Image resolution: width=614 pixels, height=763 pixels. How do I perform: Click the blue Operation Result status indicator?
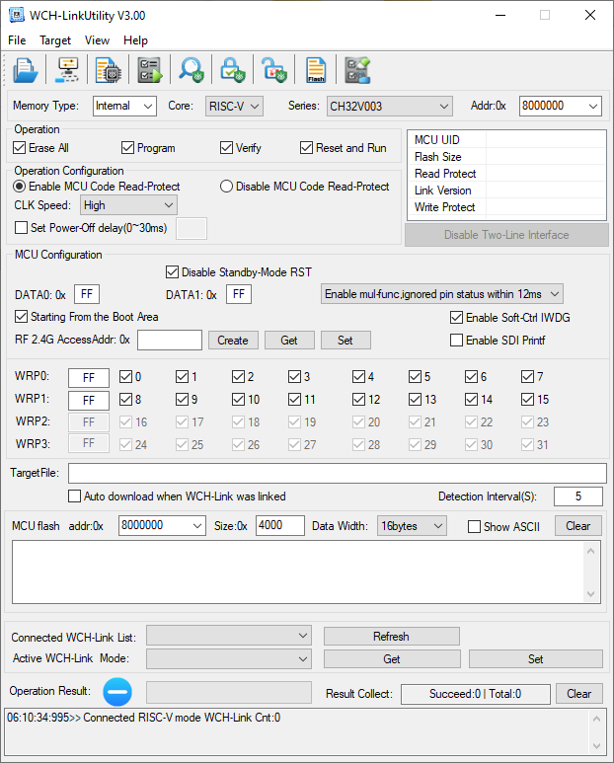coord(117,692)
